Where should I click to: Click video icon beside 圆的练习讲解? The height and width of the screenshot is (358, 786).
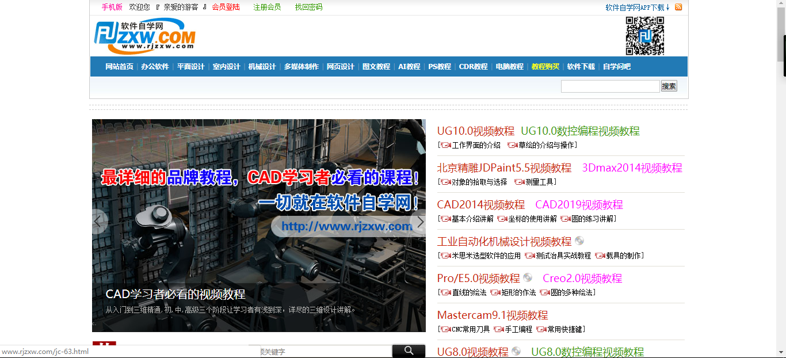coord(565,219)
